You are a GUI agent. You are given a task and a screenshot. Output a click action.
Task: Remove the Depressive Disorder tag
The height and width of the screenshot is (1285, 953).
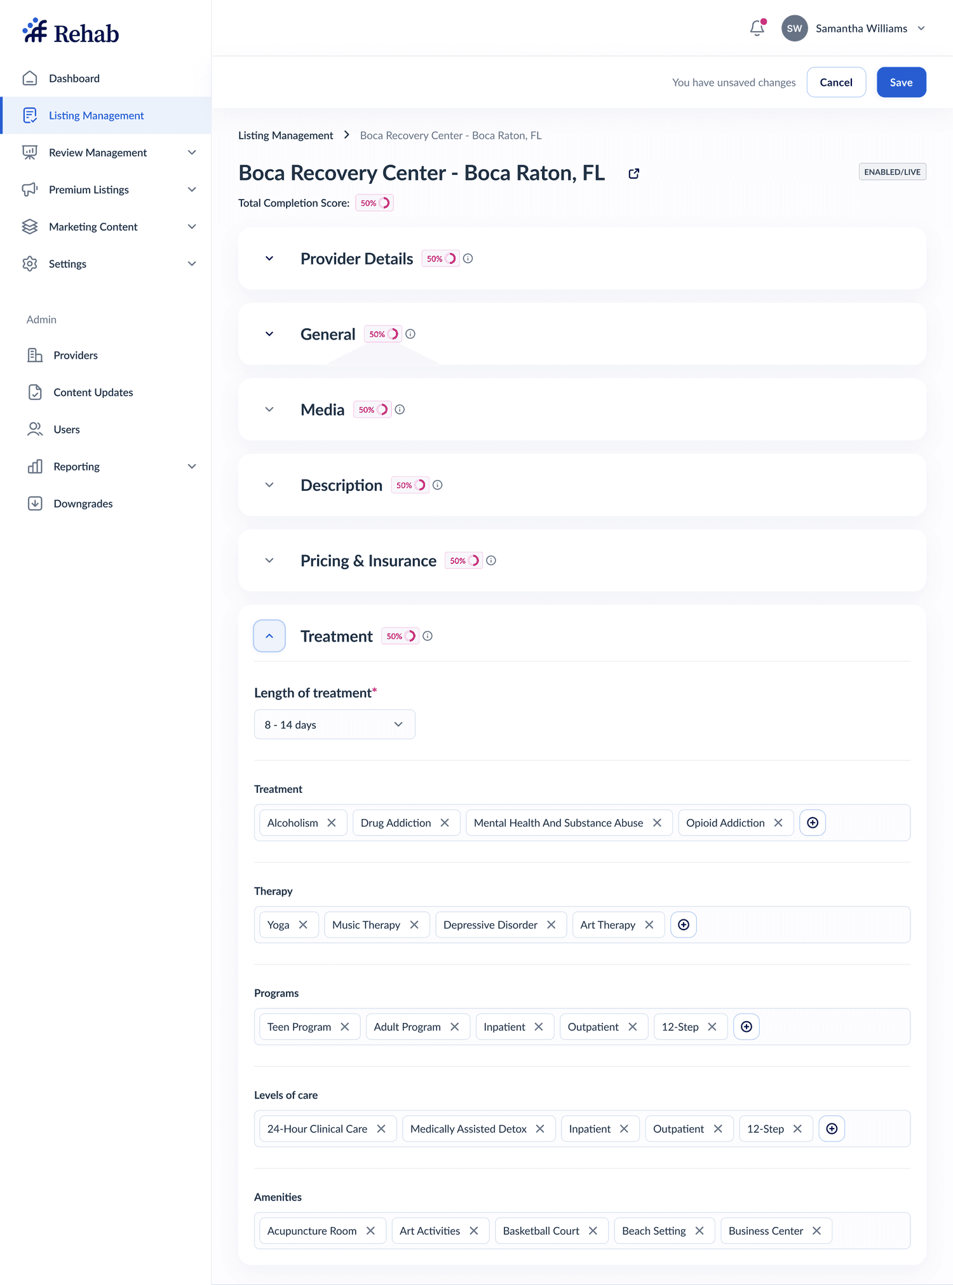[551, 924]
